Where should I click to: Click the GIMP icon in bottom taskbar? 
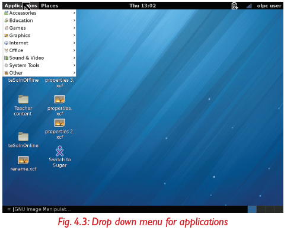point(9,209)
